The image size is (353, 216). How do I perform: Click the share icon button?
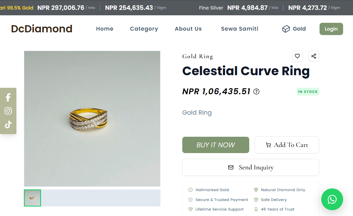click(314, 56)
